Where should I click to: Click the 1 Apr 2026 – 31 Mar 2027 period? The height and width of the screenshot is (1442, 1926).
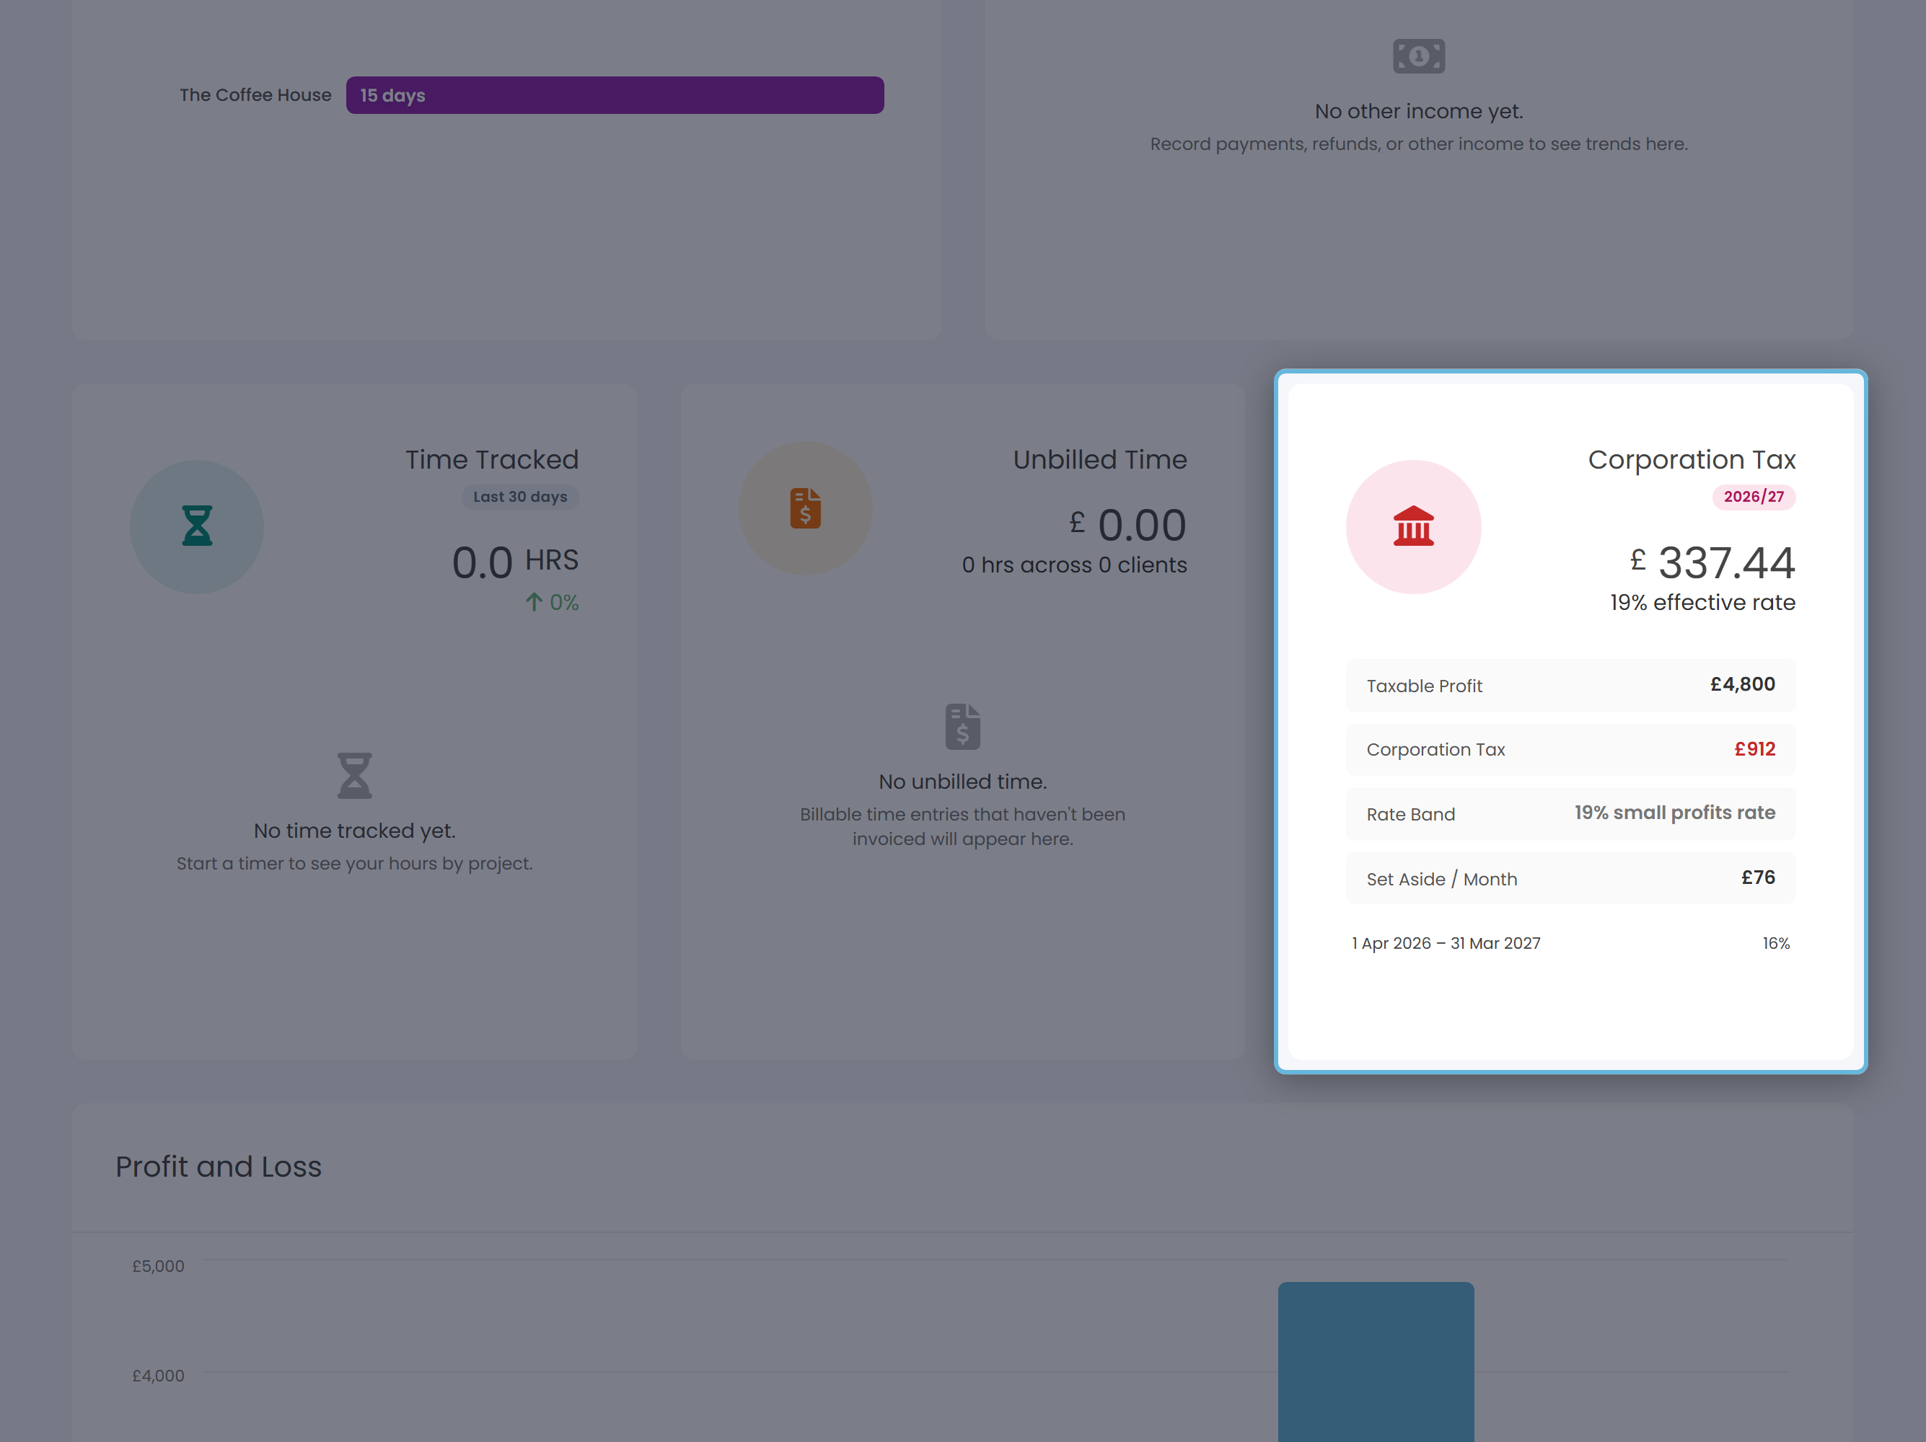(x=1446, y=943)
